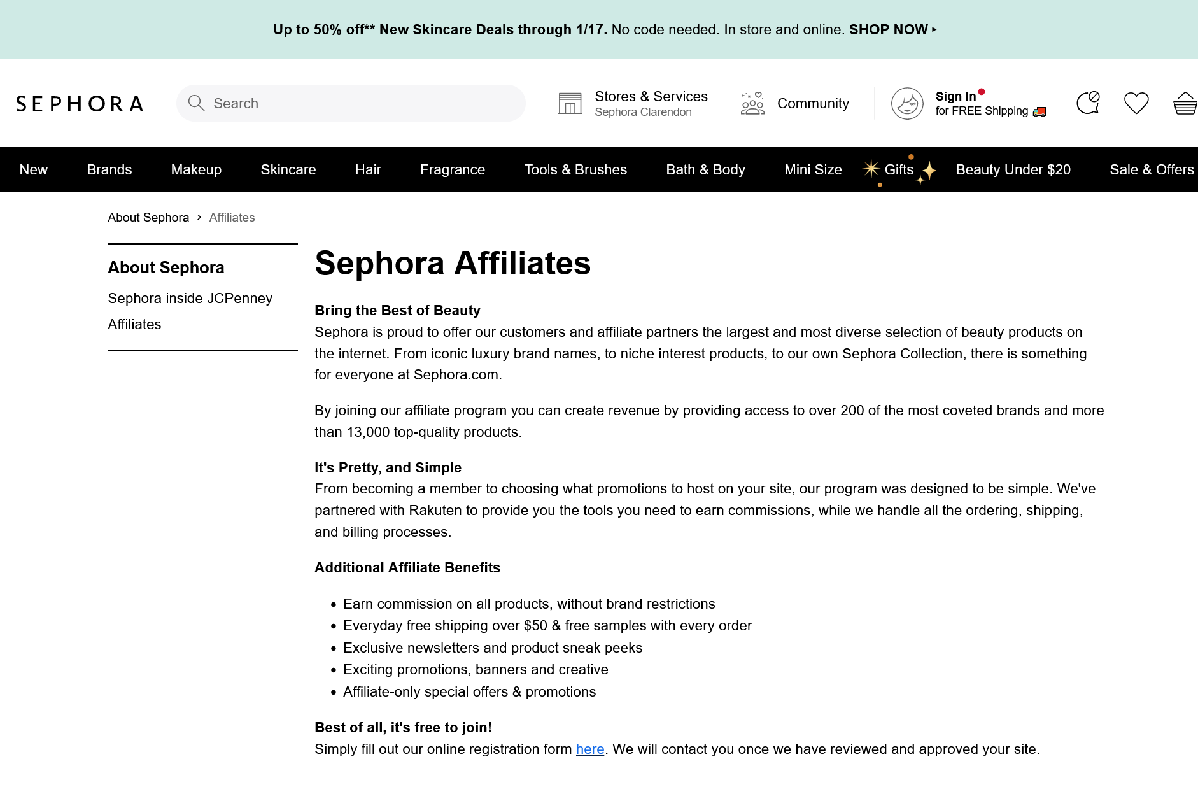Click "Best of all, it's free to join!"
Viewport: 1198px width, 787px height.
tap(403, 727)
